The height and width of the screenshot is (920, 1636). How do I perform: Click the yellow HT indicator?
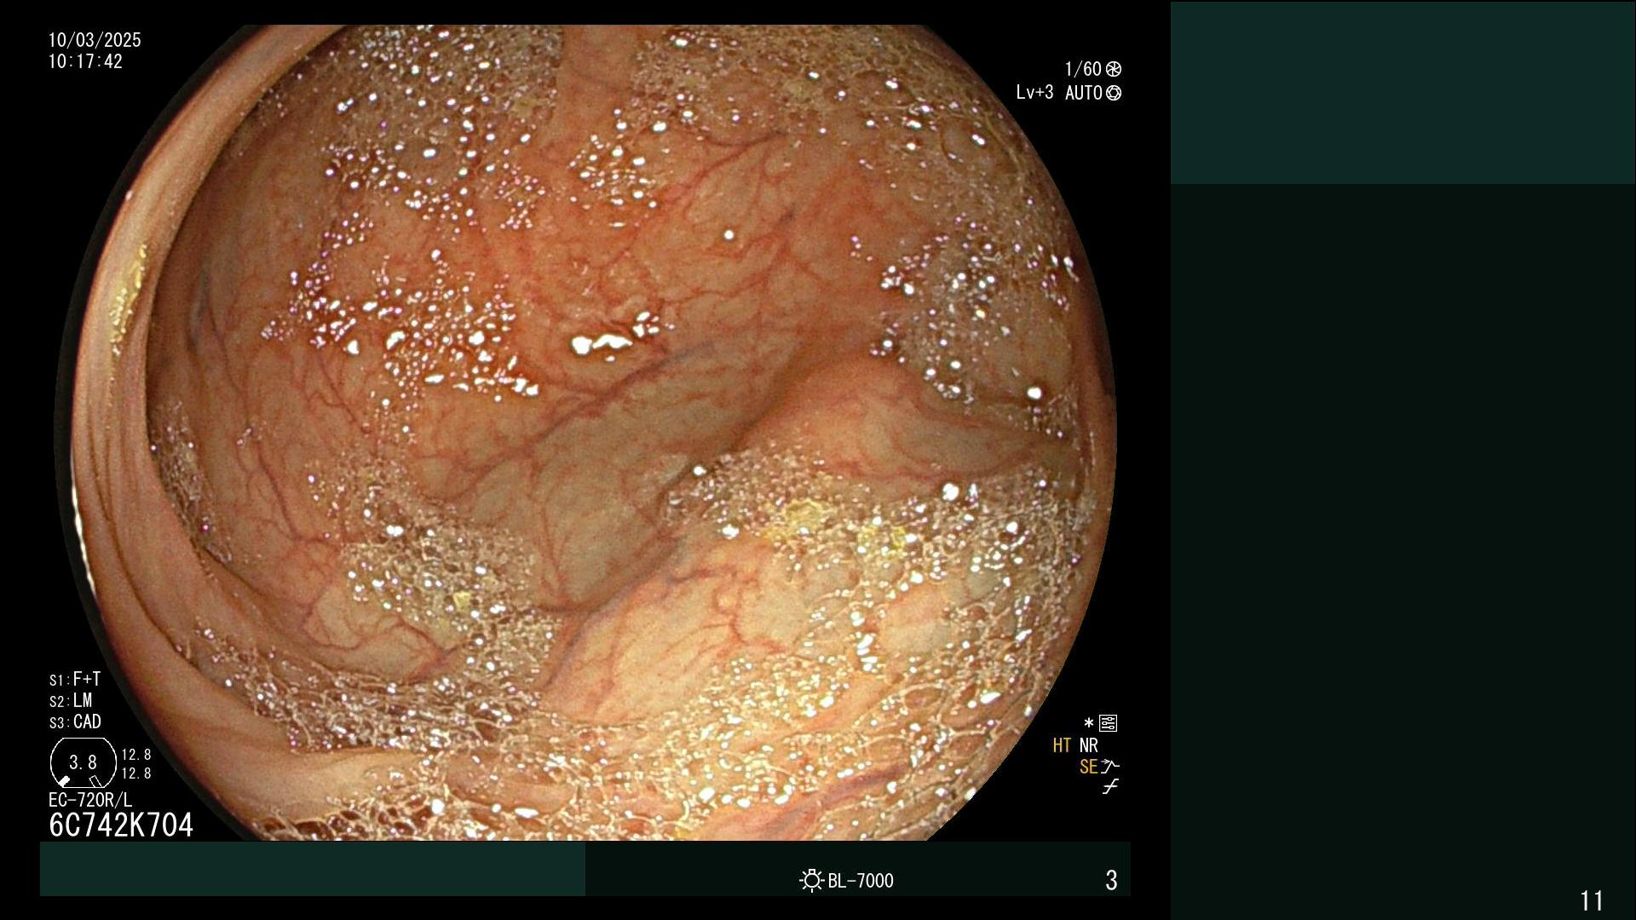[1062, 745]
